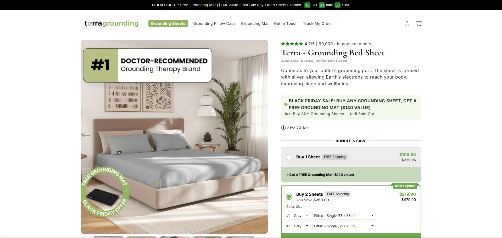The width and height of the screenshot is (502, 238).
Task: Click the terragrounding logo
Action: tap(111, 23)
